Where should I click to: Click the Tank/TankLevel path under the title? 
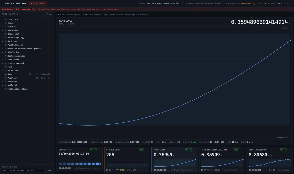pyautogui.click(x=66, y=24)
